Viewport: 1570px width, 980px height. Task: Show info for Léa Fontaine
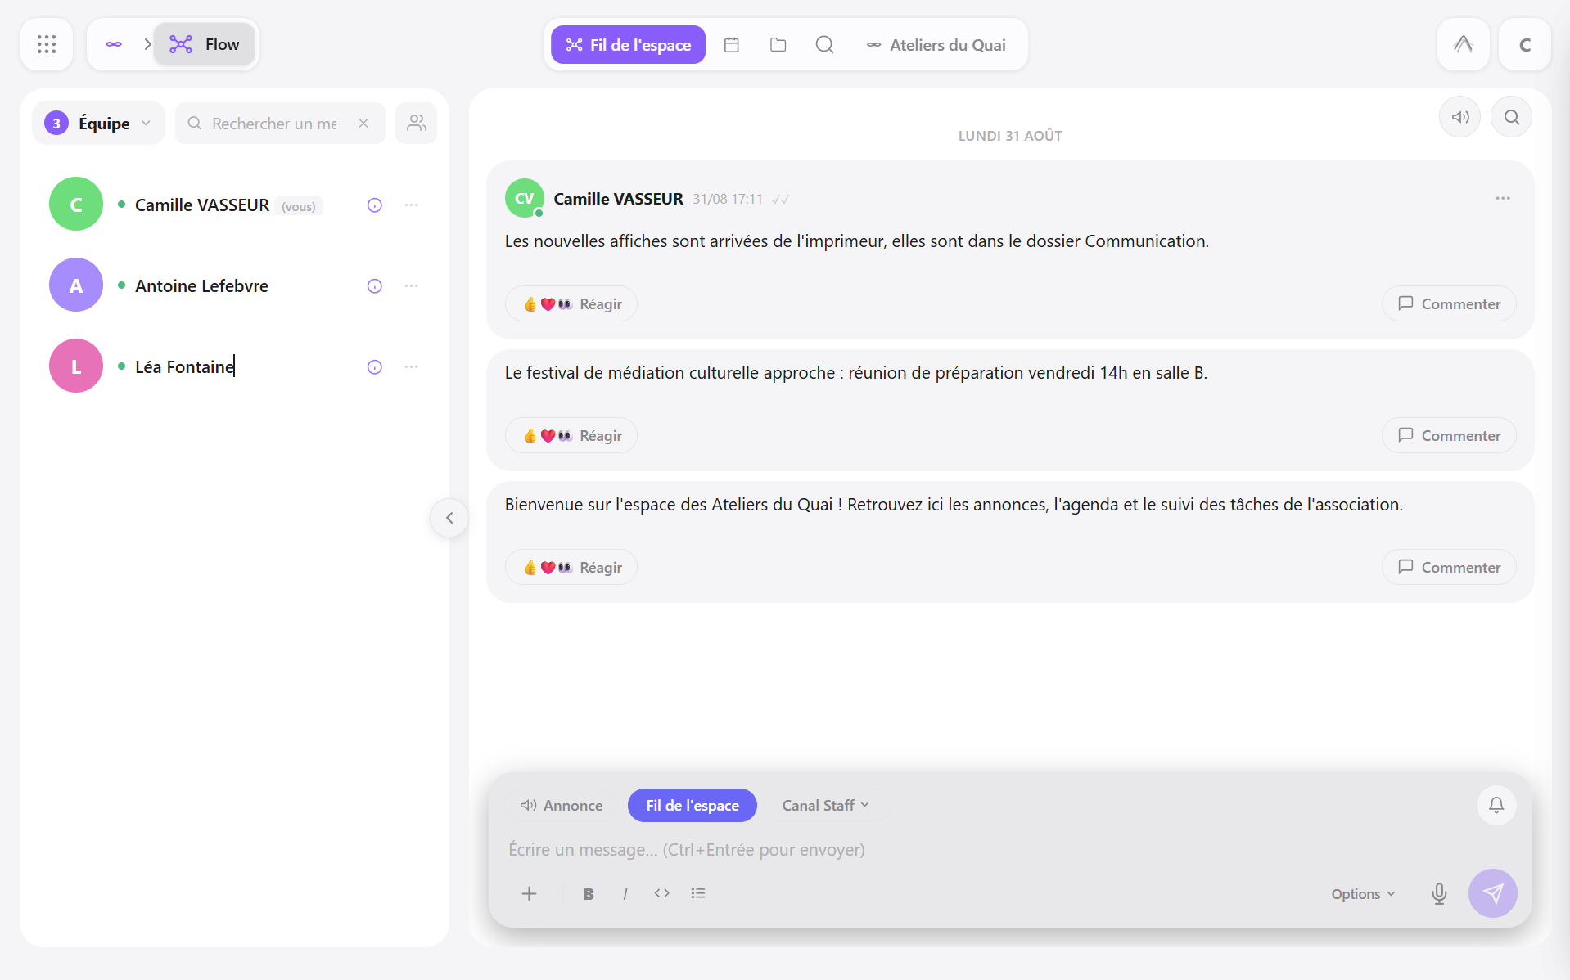[x=375, y=367]
